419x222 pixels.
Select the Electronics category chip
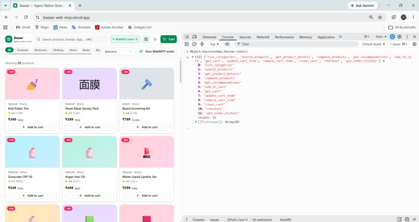tap(41, 50)
